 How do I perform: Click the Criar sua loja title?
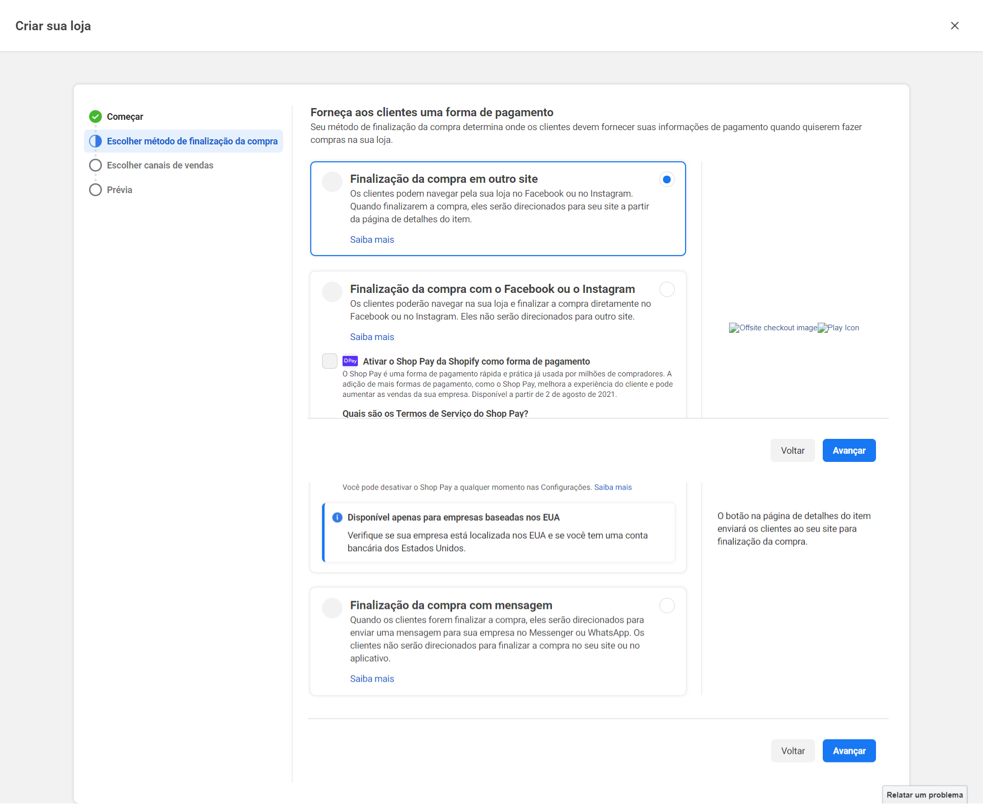coord(53,26)
